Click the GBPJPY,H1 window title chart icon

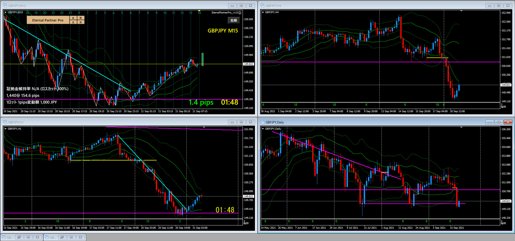coord(5,122)
